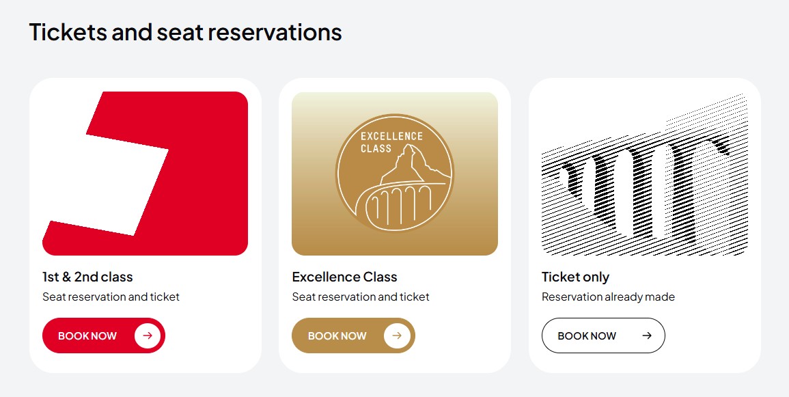Click the red and white logo image
Viewport: 789px width, 397px height.
(x=145, y=174)
